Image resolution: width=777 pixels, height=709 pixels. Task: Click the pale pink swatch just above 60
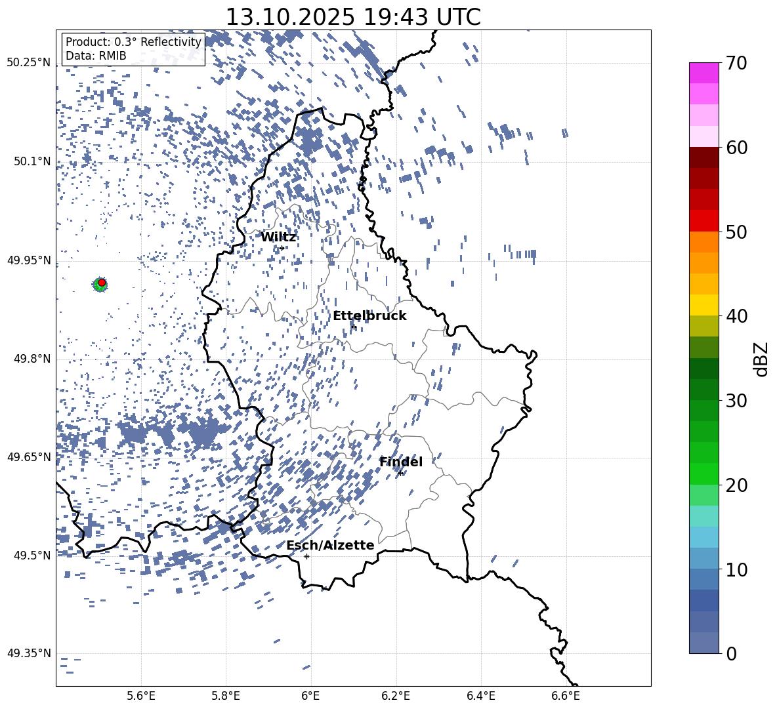pos(704,136)
